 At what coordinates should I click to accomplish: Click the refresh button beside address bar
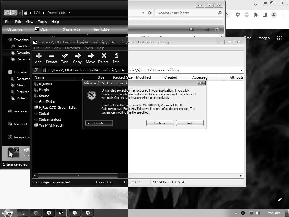[x=150, y=13]
